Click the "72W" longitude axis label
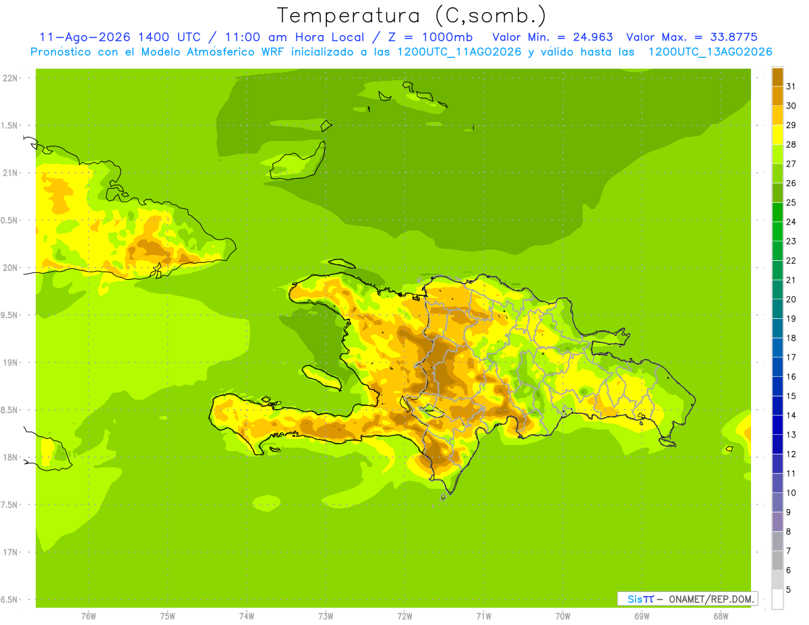Image resolution: width=809 pixels, height=625 pixels. pos(404,616)
